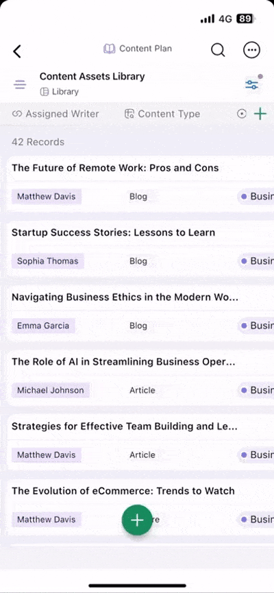Select the Content Type column header
The width and height of the screenshot is (274, 593).
point(162,114)
